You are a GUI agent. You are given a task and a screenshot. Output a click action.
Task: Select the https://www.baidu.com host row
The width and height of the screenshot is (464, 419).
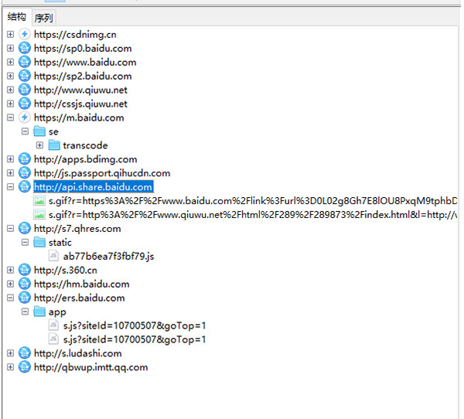click(x=85, y=62)
